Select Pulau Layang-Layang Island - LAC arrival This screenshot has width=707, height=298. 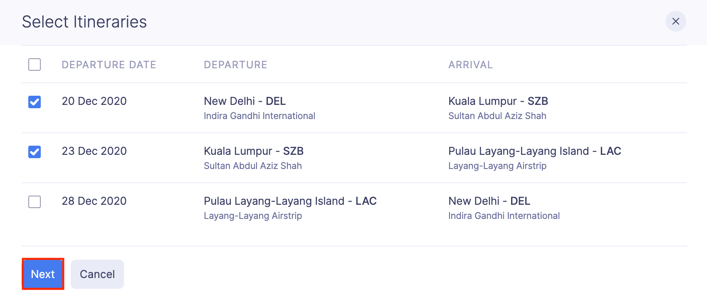[x=534, y=151]
